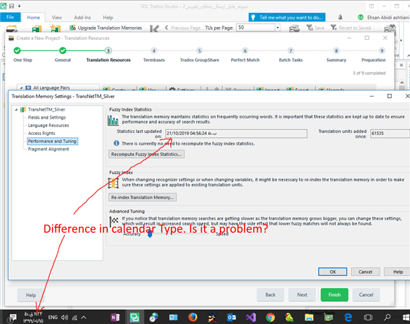The width and height of the screenshot is (410, 324).
Task: Click the taskbar search magnifier icon
Action: click(387, 317)
